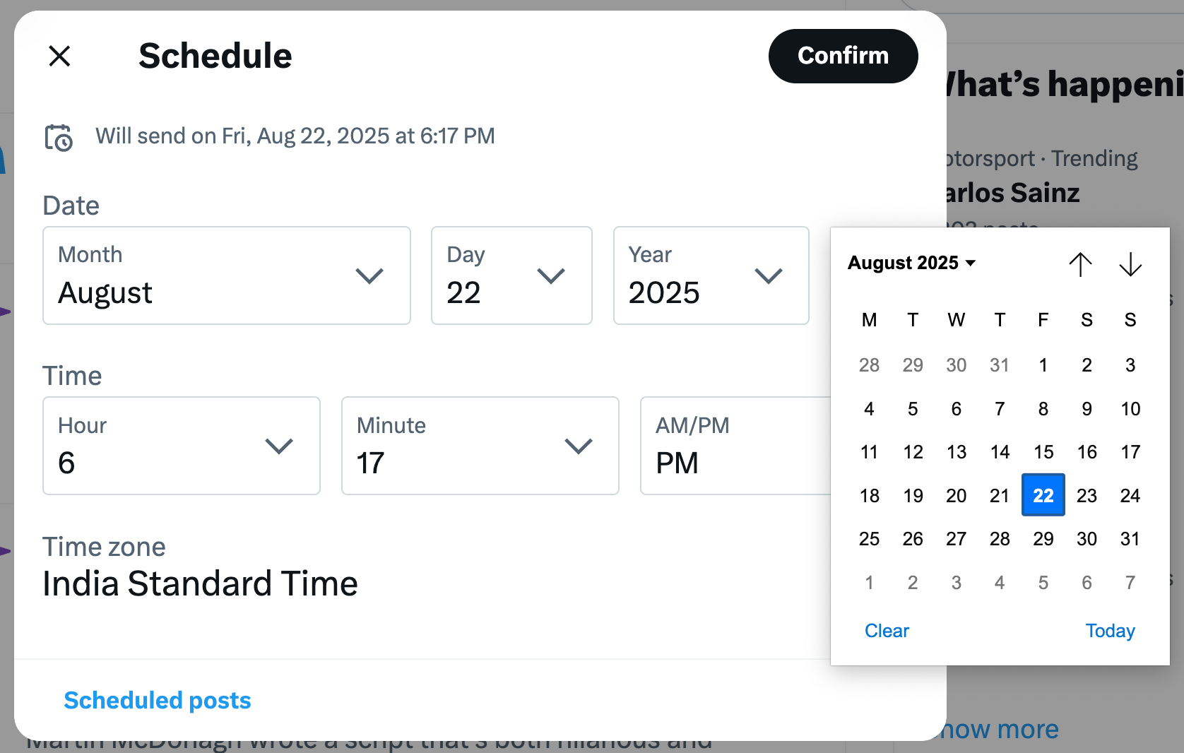Confirm the scheduled post
This screenshot has width=1184, height=753.
click(843, 56)
